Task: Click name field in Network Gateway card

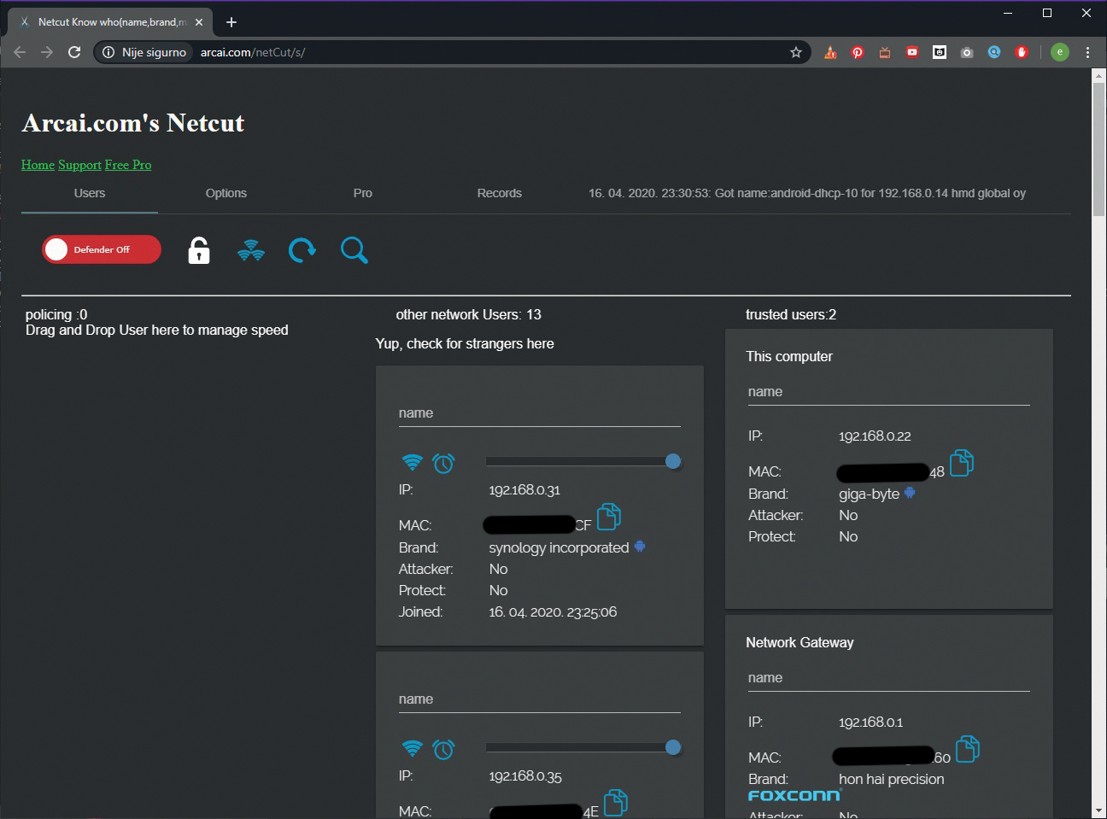Action: point(888,678)
